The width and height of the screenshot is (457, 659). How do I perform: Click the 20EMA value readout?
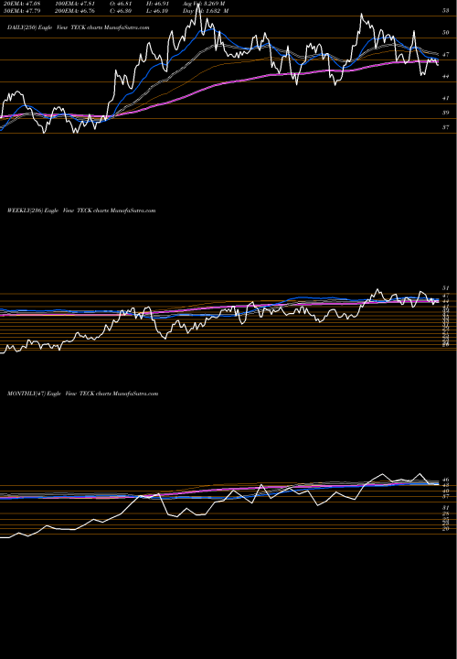21,4
